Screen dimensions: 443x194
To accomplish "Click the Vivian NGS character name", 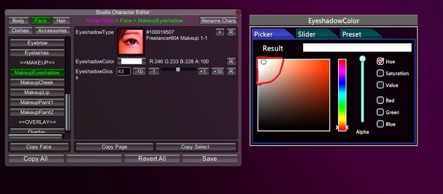I will [x=100, y=21].
